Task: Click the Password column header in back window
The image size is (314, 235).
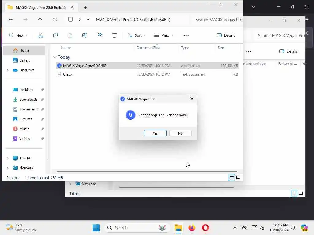Action: click(x=287, y=64)
